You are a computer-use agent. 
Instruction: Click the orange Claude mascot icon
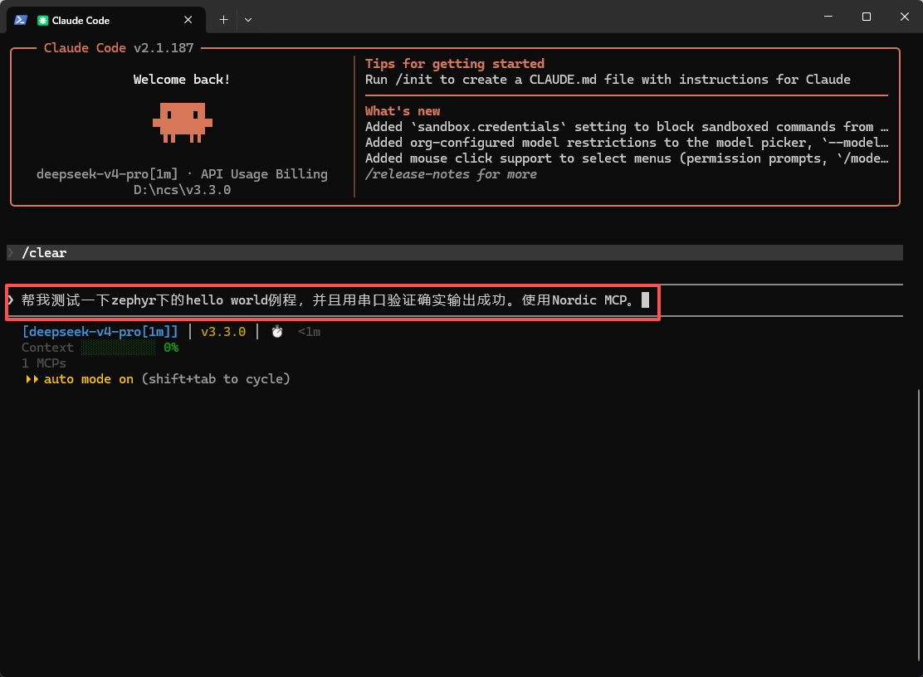click(x=183, y=122)
